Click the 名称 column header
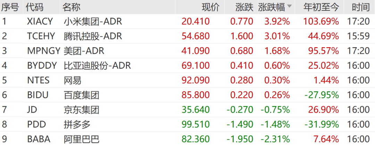The width and height of the screenshot is (375, 145). (72, 7)
